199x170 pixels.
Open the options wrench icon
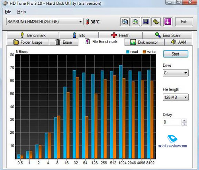[x=156, y=21]
